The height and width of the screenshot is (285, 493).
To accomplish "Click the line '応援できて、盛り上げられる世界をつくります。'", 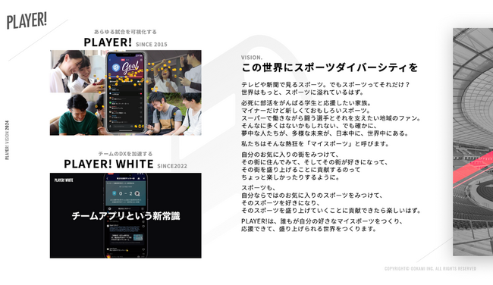I will point(309,229).
